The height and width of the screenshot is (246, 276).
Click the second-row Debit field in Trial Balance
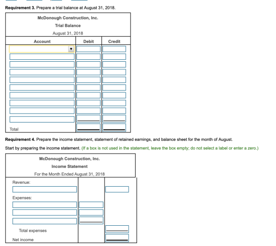(x=89, y=57)
